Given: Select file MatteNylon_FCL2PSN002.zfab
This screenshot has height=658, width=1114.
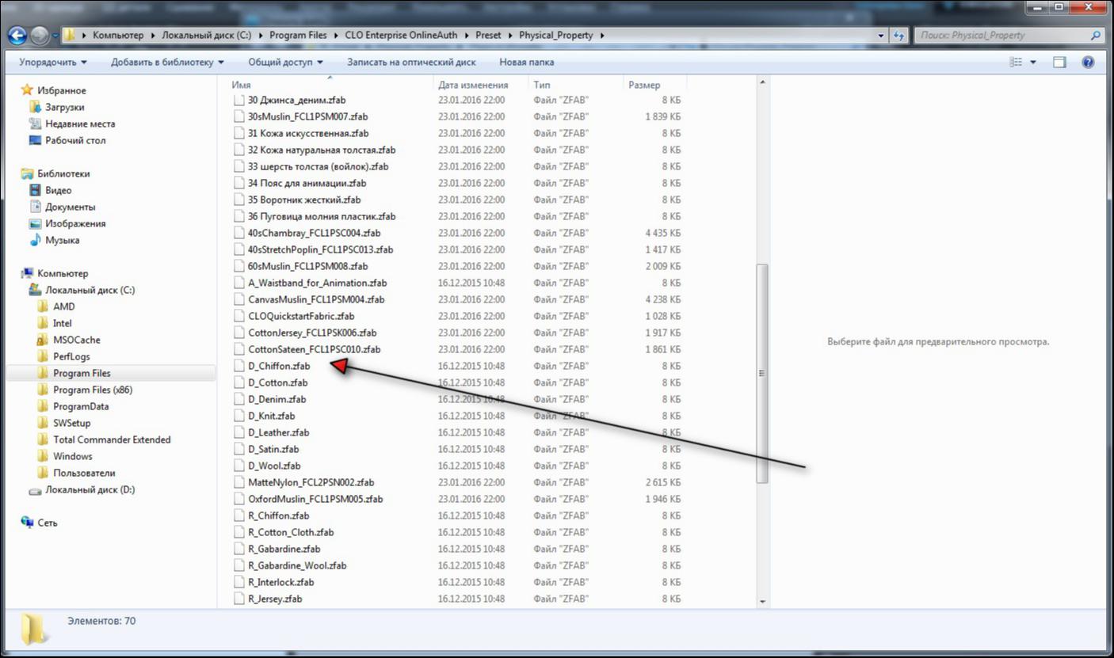Looking at the screenshot, I should click(311, 482).
